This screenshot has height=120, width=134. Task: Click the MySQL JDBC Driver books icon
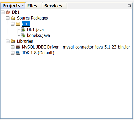tap(18, 47)
